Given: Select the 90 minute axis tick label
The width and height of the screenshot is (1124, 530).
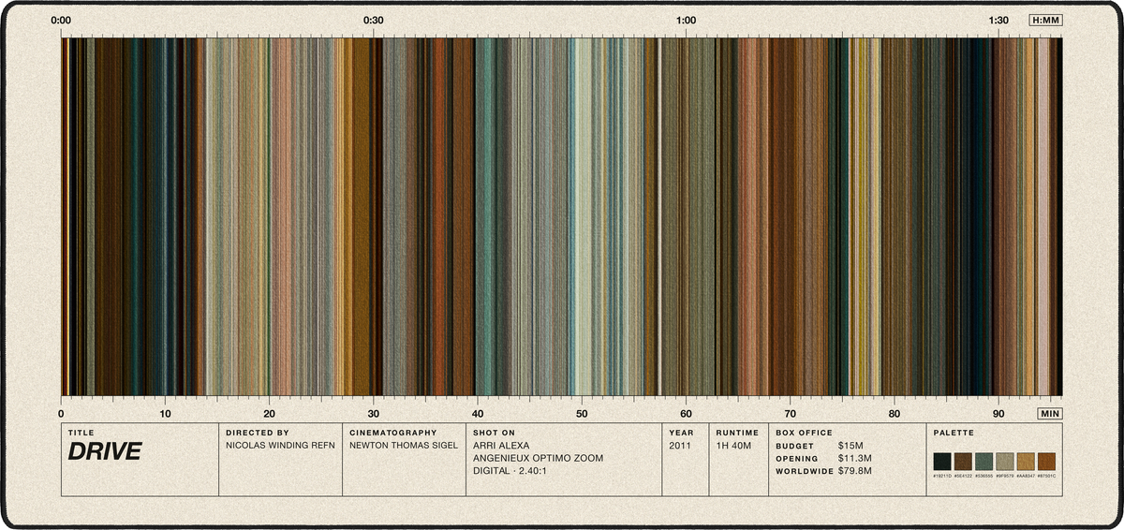Looking at the screenshot, I should 998,413.
